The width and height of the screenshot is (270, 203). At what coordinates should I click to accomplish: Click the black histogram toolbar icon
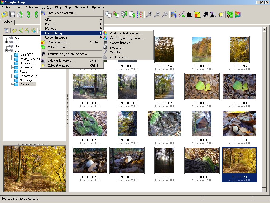[x=190, y=15]
